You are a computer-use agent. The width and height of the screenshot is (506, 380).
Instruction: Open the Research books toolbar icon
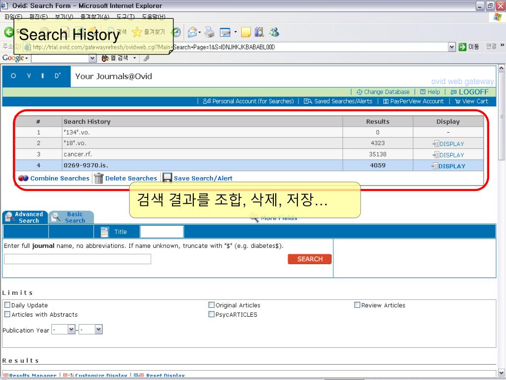coord(259,32)
